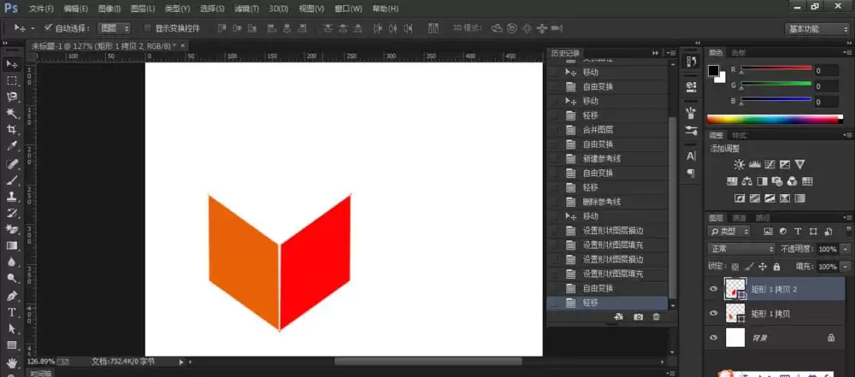Screen dimensions: 855x377
Task: Select the Blur tool
Action: [11, 262]
